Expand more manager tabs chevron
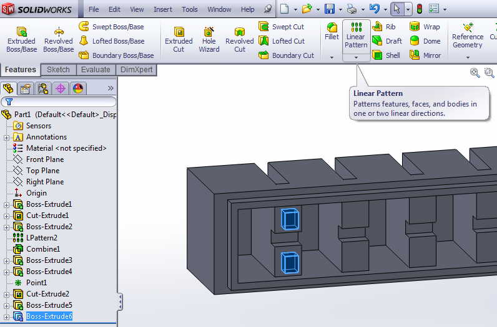This screenshot has width=497, height=327. point(111,88)
